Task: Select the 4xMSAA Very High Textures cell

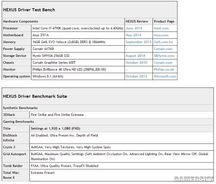Action: (x=121, y=147)
